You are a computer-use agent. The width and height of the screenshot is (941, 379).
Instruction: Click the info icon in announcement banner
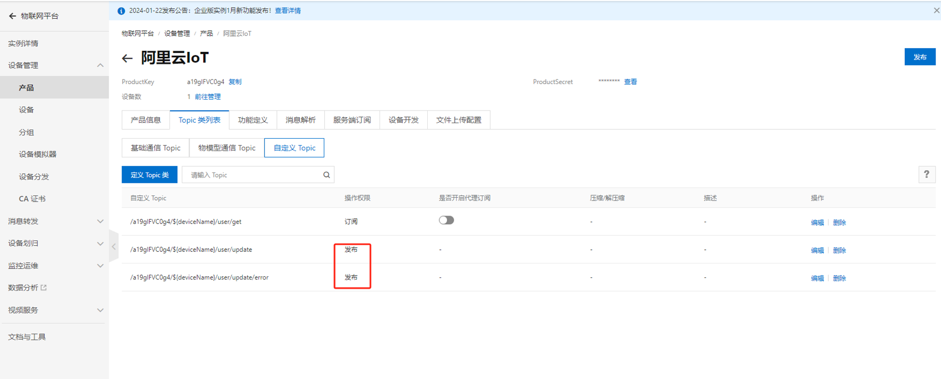click(121, 11)
